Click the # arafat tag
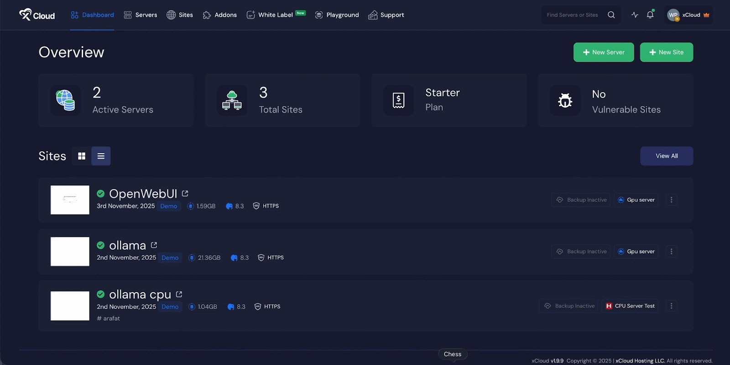This screenshot has height=365, width=730. 109,318
